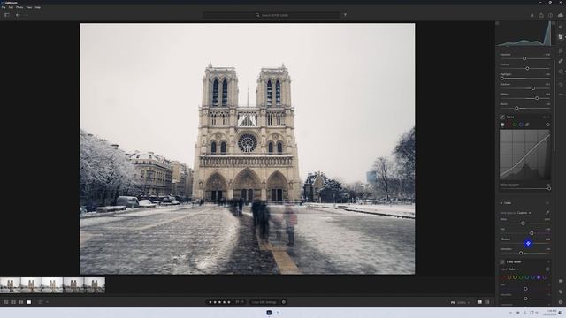
Task: Click the Show Original icon
Action: point(487,302)
